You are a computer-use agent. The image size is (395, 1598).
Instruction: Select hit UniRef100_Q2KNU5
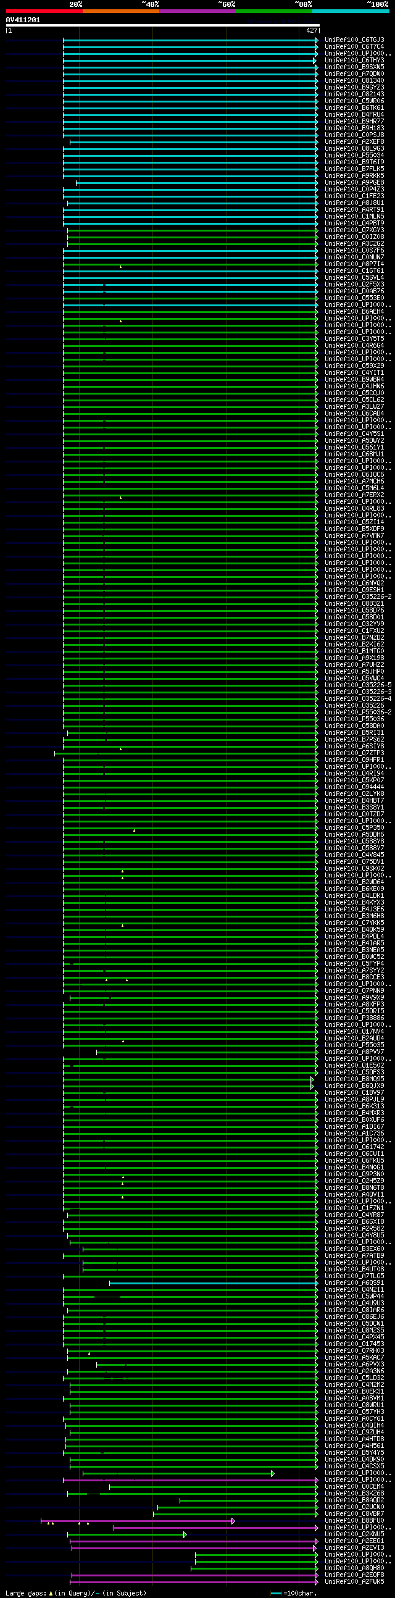pyautogui.click(x=354, y=1534)
